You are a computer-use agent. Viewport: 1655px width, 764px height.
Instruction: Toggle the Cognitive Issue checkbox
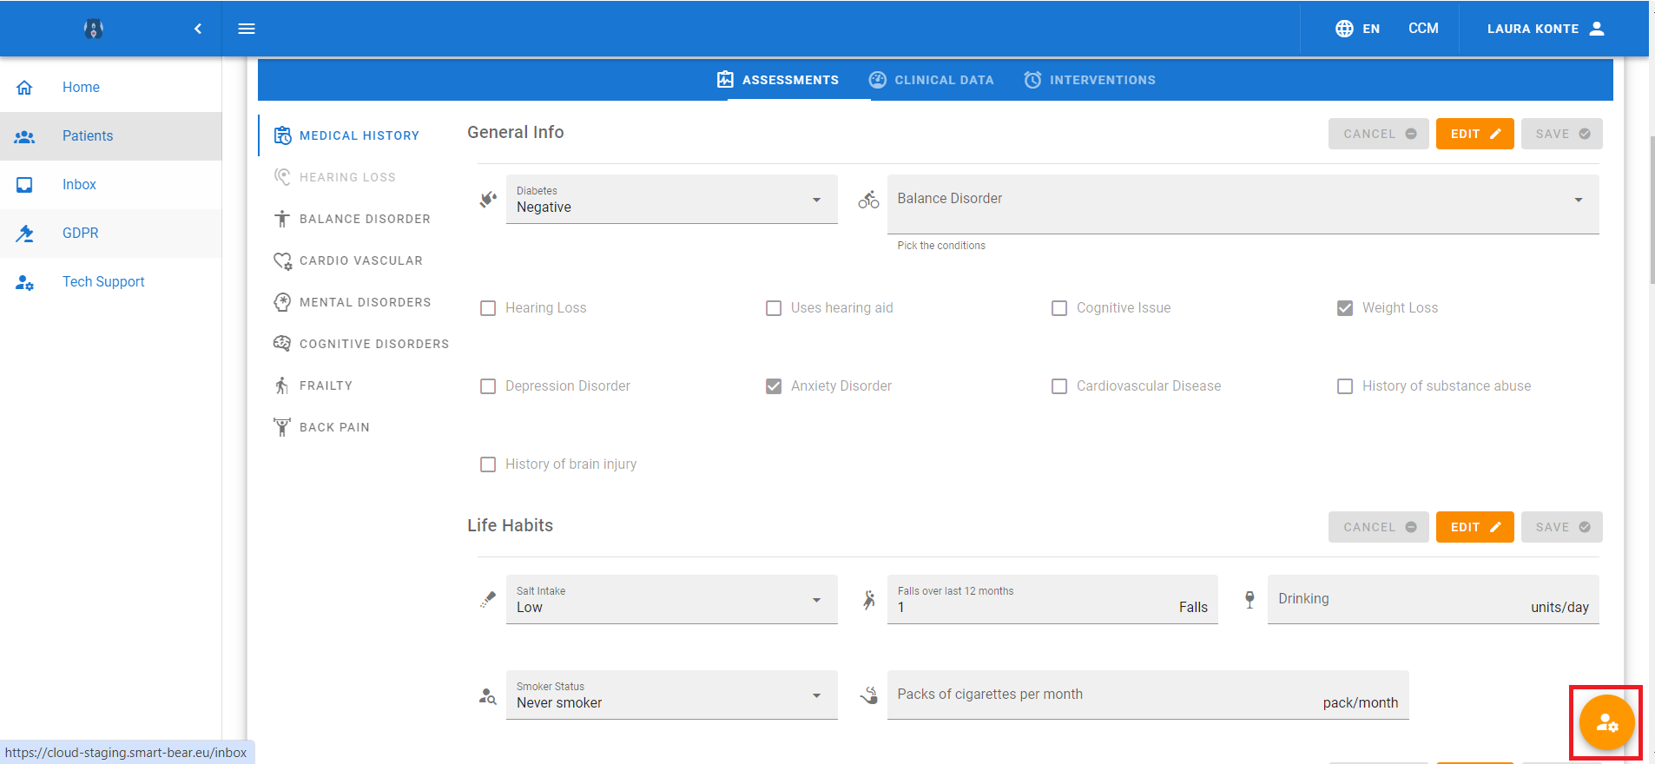[1059, 308]
